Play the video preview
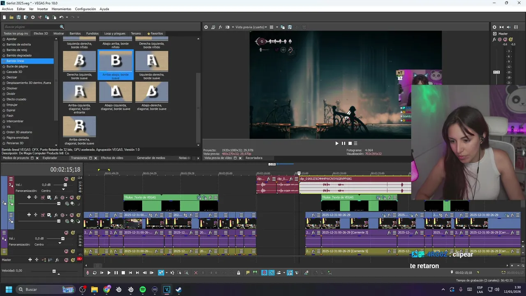This screenshot has width=526, height=296. click(337, 143)
